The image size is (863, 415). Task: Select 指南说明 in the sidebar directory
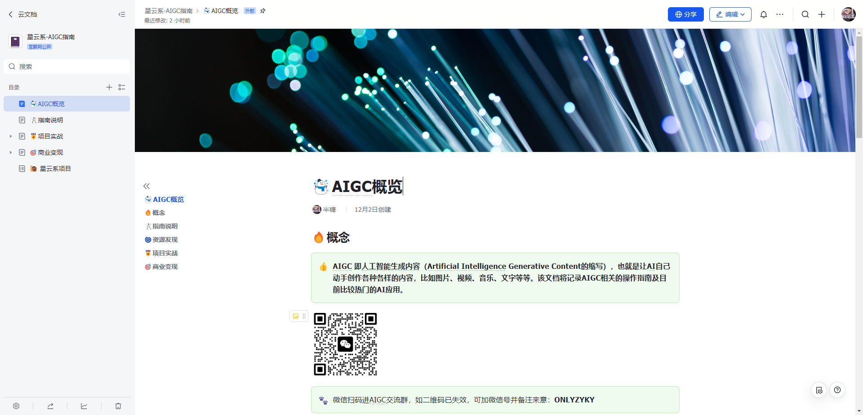pyautogui.click(x=50, y=120)
